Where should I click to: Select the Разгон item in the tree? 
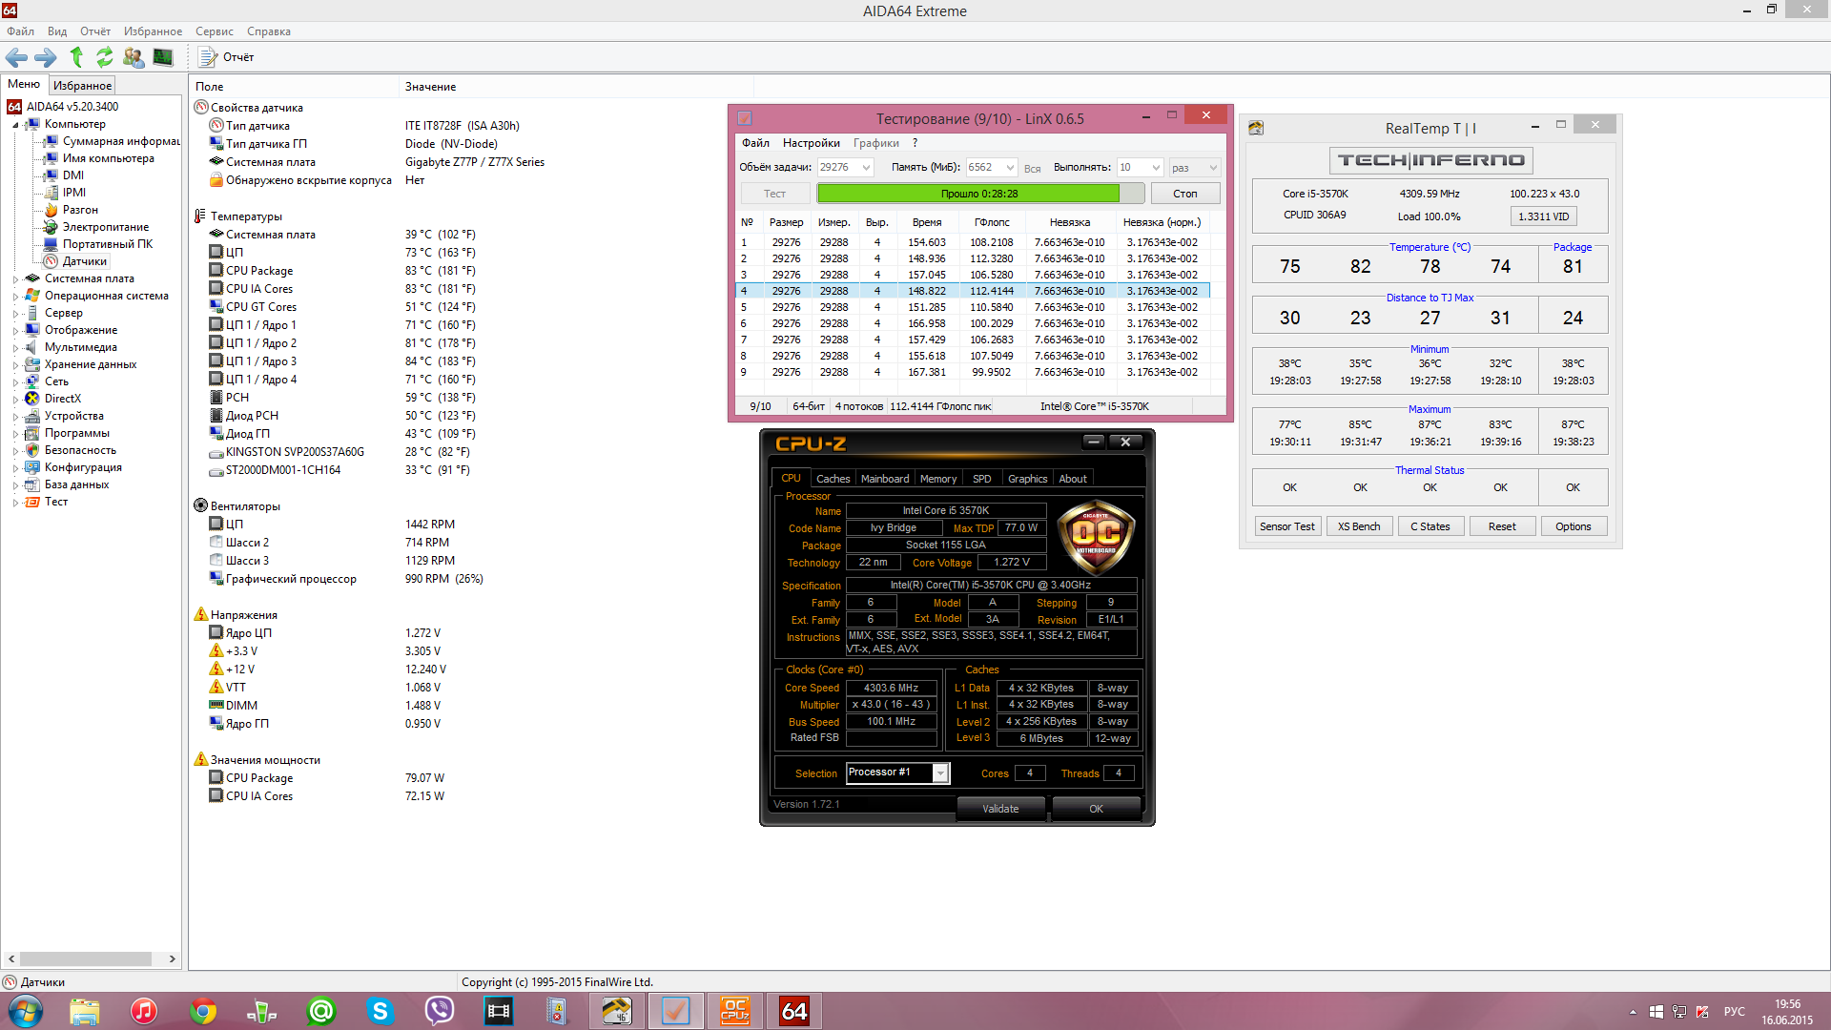[80, 210]
